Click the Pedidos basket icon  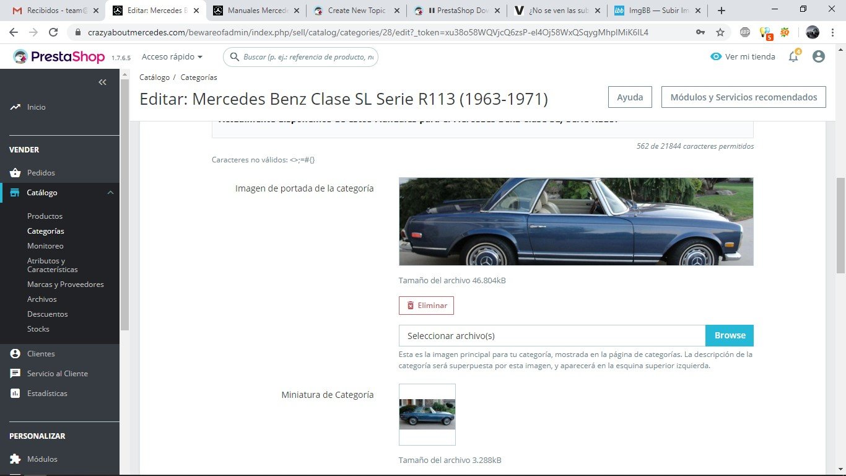click(15, 173)
